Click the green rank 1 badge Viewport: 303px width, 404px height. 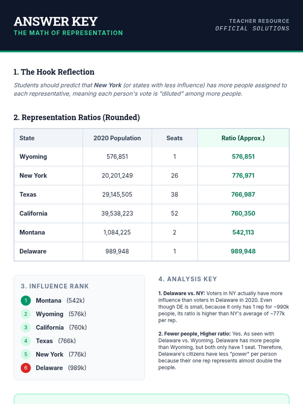(26, 300)
